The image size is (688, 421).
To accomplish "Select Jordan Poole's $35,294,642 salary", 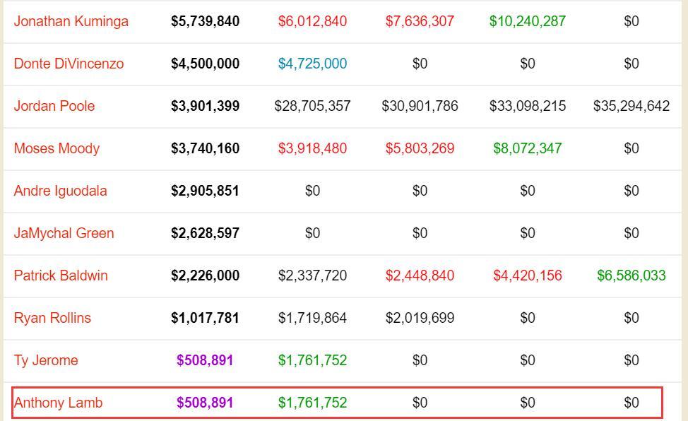I will (x=631, y=106).
